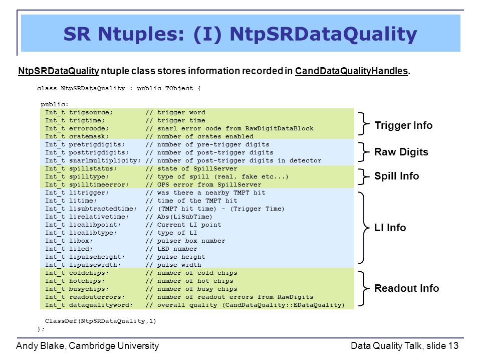Click the comment '// trigger word'
The image size is (481, 361).
tap(175, 112)
